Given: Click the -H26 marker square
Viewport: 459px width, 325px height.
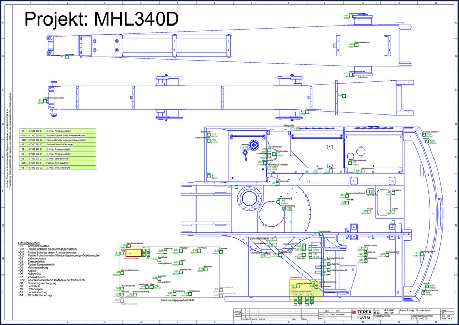Looking at the screenshot, I should (209, 141).
